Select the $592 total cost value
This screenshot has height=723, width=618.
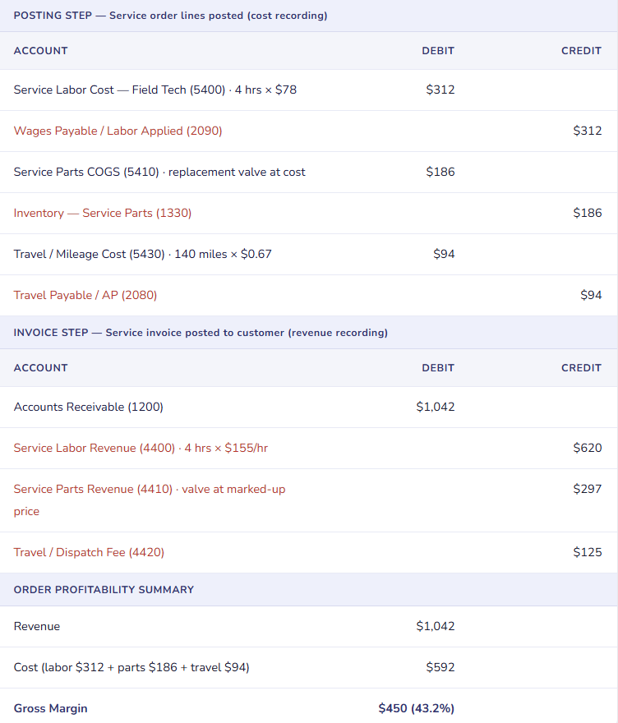click(440, 667)
